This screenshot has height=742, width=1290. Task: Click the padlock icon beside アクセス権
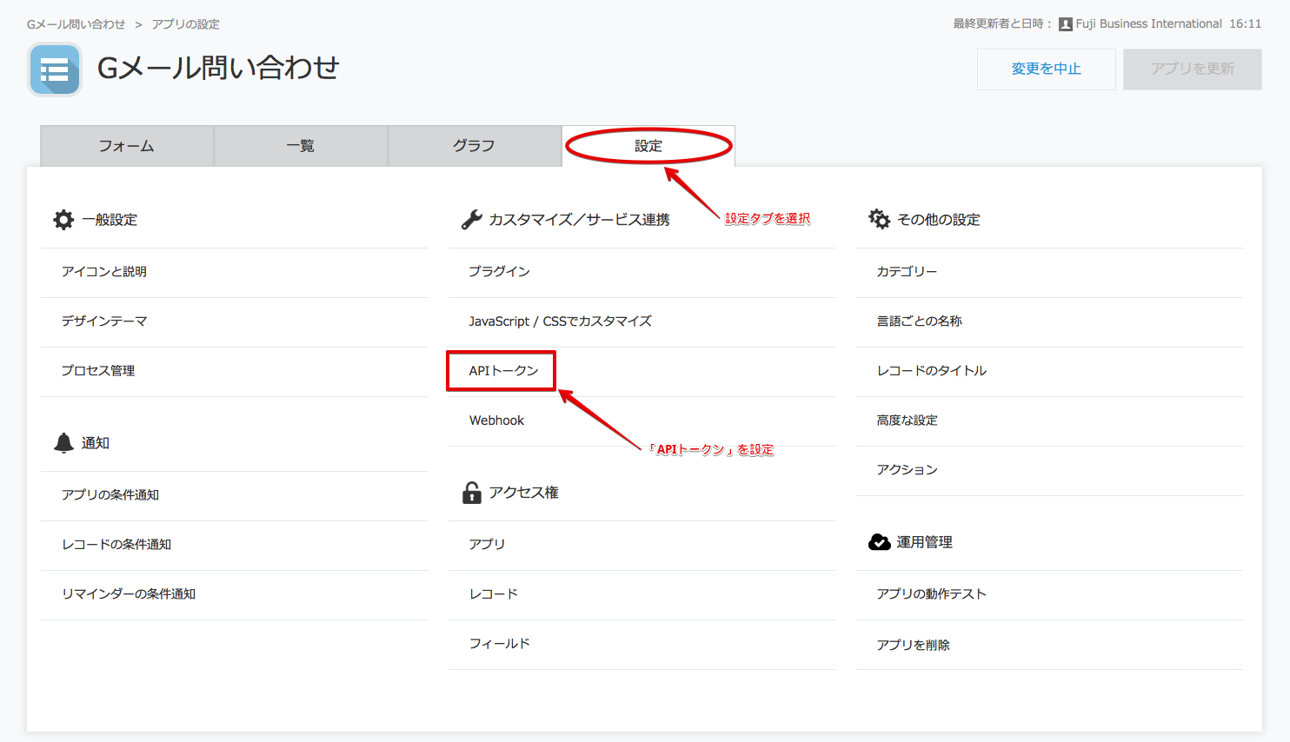(471, 493)
